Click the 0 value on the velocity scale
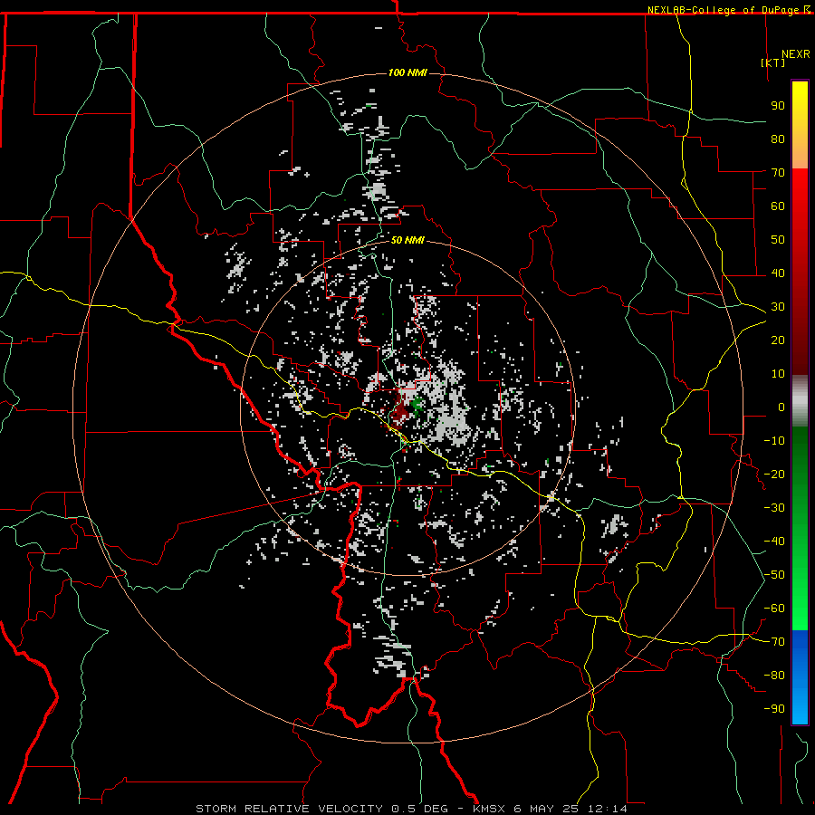Screen dimensions: 815x815 coord(781,407)
